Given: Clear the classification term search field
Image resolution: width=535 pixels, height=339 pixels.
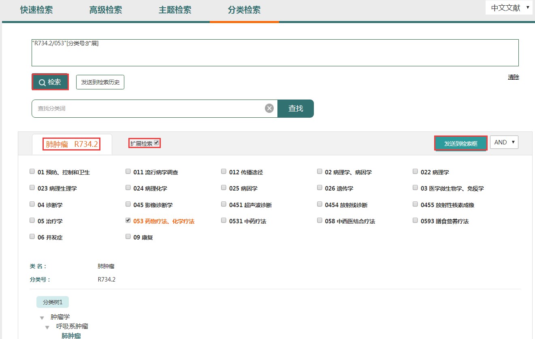Looking at the screenshot, I should coord(269,108).
